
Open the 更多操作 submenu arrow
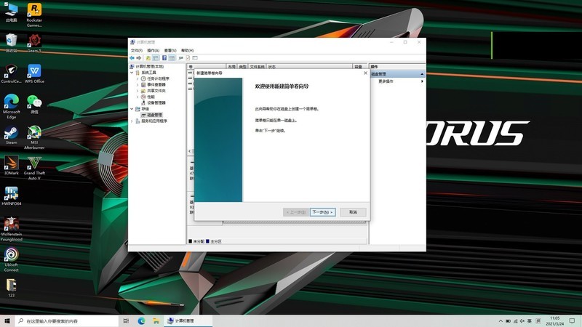(x=422, y=81)
